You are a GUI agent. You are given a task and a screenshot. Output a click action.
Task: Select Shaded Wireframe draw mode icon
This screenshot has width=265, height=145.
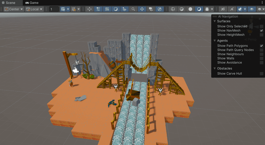click(x=181, y=9)
